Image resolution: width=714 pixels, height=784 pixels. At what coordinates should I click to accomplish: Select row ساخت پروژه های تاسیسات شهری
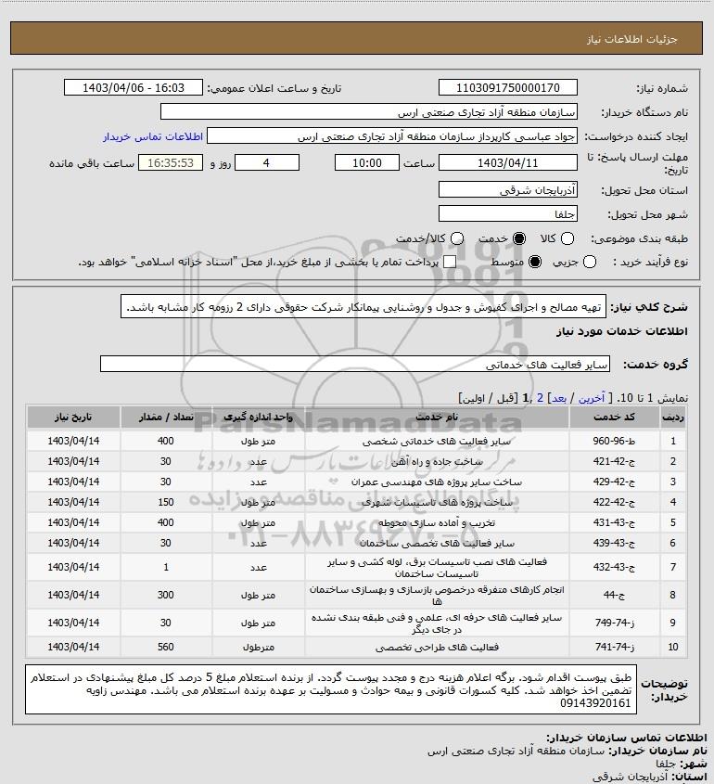tap(357, 503)
